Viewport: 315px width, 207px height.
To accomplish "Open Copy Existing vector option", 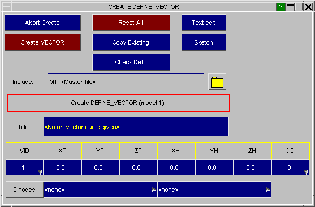I will (x=131, y=42).
